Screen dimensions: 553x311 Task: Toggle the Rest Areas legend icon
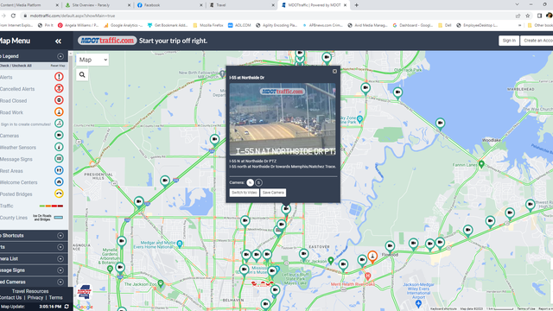(x=59, y=170)
